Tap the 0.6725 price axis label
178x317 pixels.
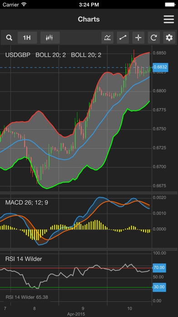coord(159,148)
